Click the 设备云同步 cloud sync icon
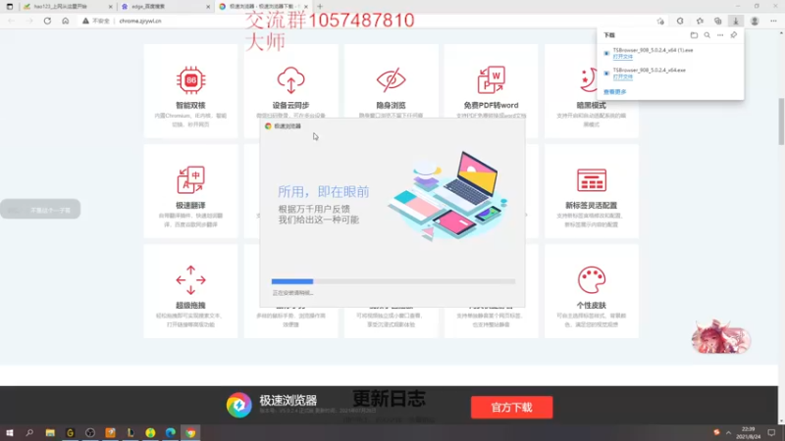The width and height of the screenshot is (785, 441). [x=290, y=80]
